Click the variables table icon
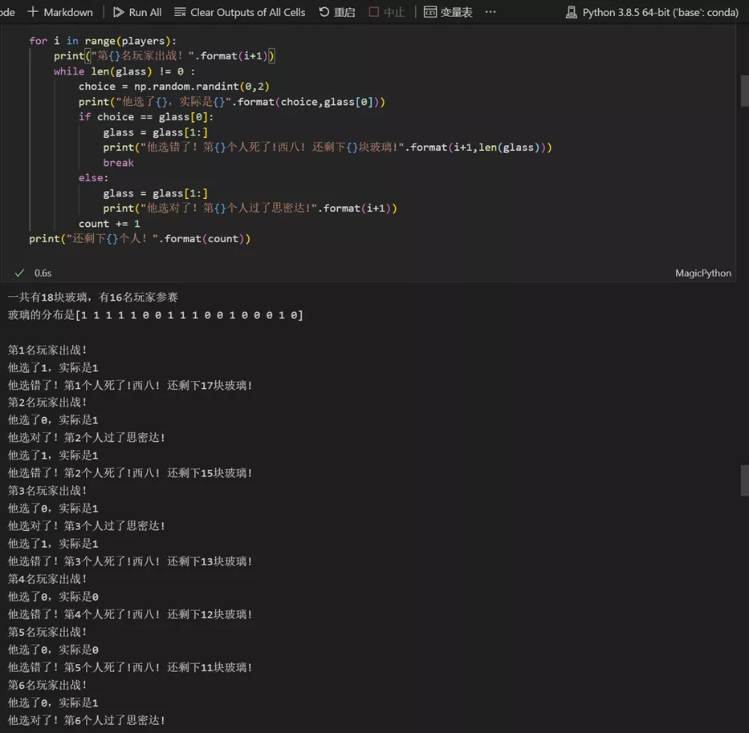This screenshot has height=733, width=749. (x=430, y=11)
